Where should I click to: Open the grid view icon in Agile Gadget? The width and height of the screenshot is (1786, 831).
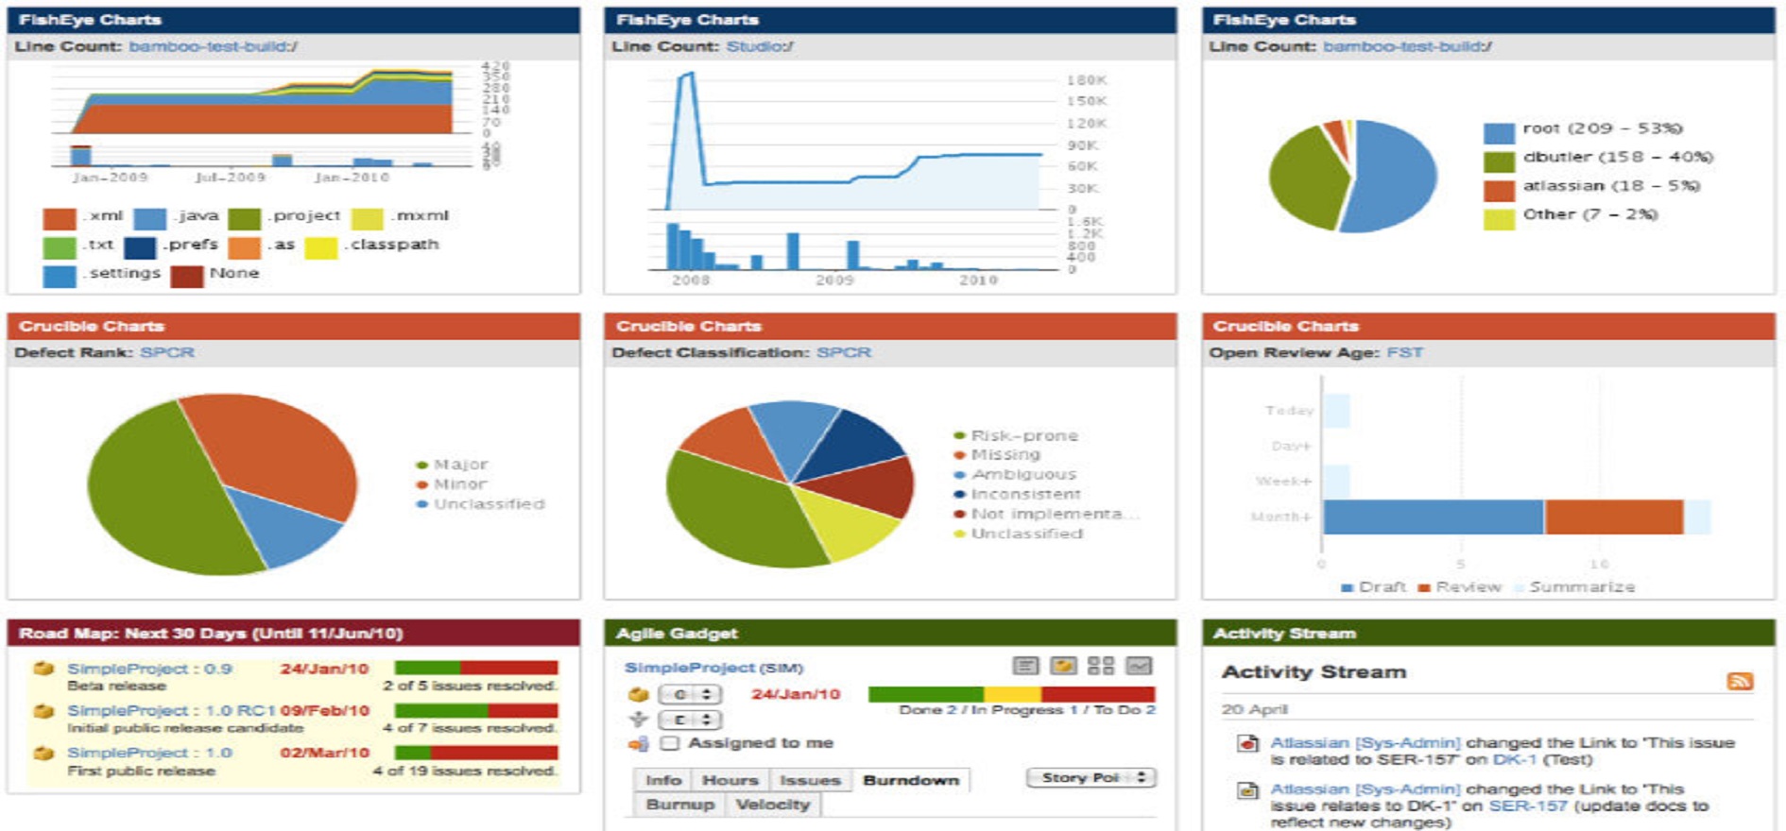1101,666
